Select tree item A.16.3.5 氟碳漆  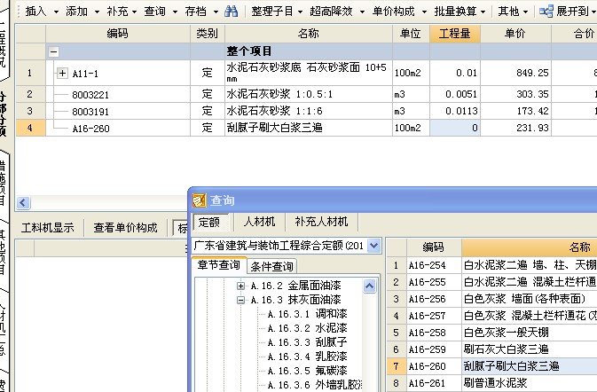coord(307,371)
